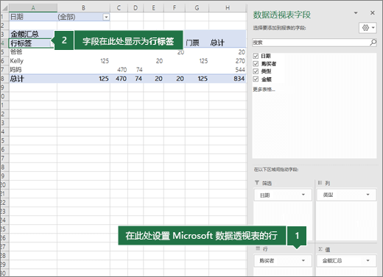Expand the 金额汇总 item in values area
383x277 pixels.
pos(368,261)
